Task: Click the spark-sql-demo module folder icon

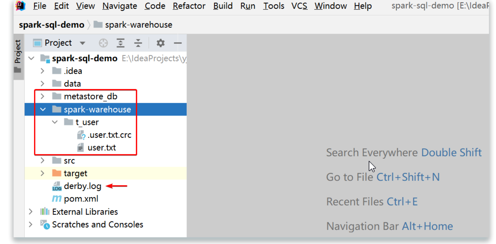Action: click(x=45, y=58)
